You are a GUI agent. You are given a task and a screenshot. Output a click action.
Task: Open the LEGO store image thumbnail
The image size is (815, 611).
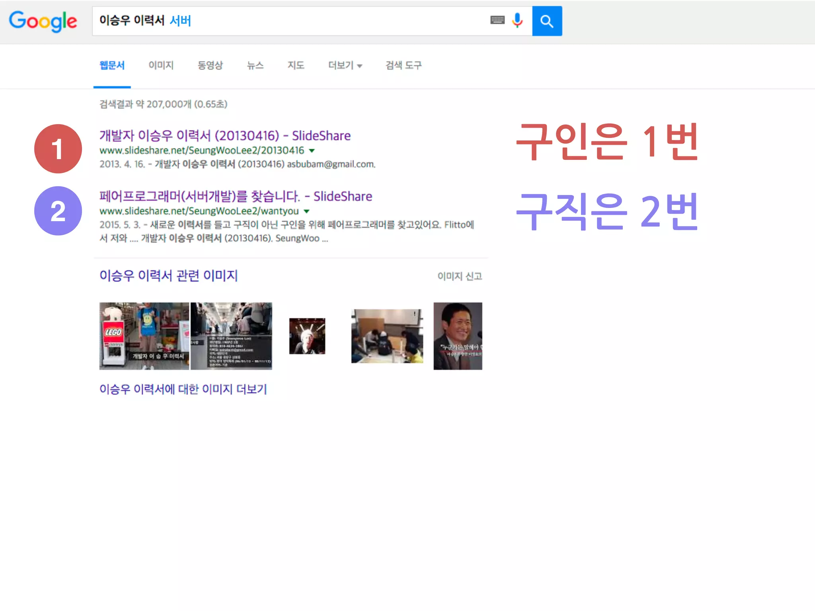[x=144, y=336]
